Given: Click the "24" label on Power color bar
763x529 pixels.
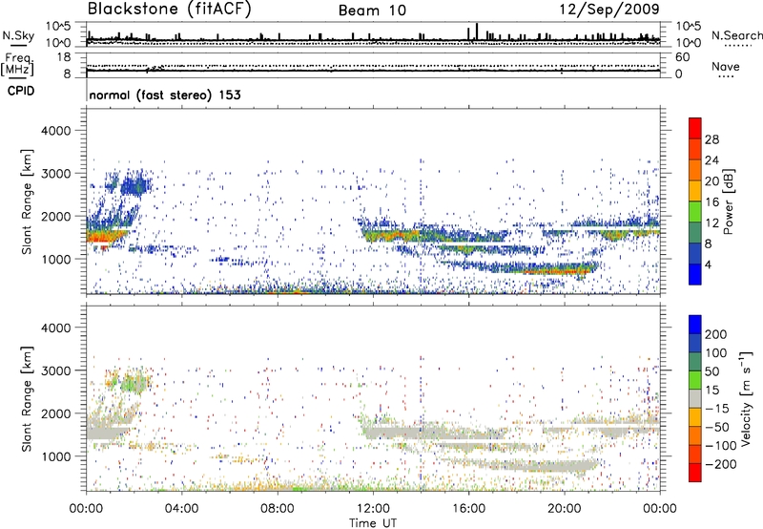Looking at the screenshot, I should coord(711,160).
